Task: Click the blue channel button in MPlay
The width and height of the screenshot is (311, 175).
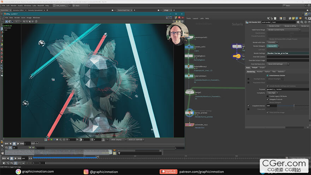Action: coord(54,140)
